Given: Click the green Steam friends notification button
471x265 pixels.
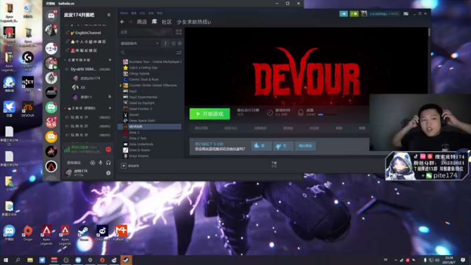Looking at the screenshot, I should pos(354,14).
